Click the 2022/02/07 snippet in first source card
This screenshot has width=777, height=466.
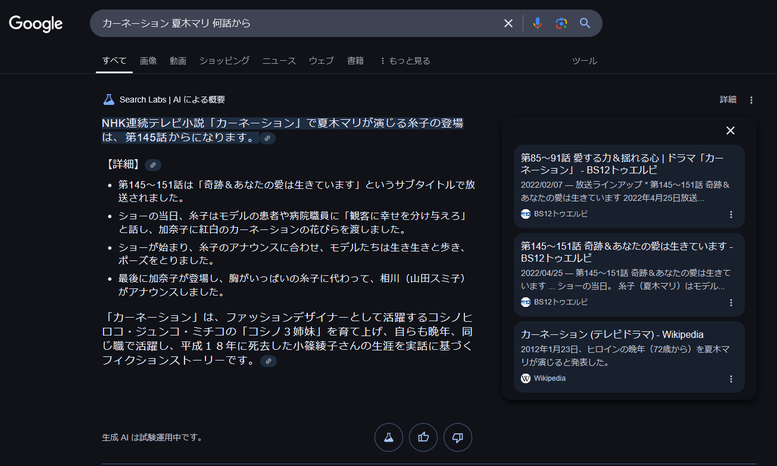[625, 191]
